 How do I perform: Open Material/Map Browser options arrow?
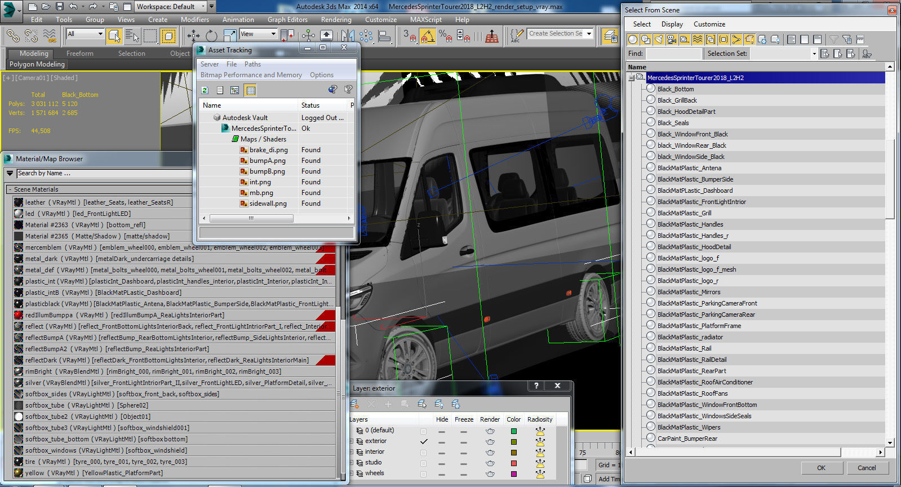[x=10, y=173]
